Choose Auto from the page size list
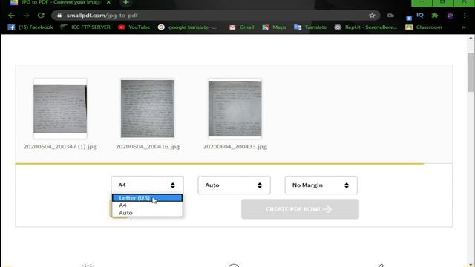 pyautogui.click(x=147, y=213)
